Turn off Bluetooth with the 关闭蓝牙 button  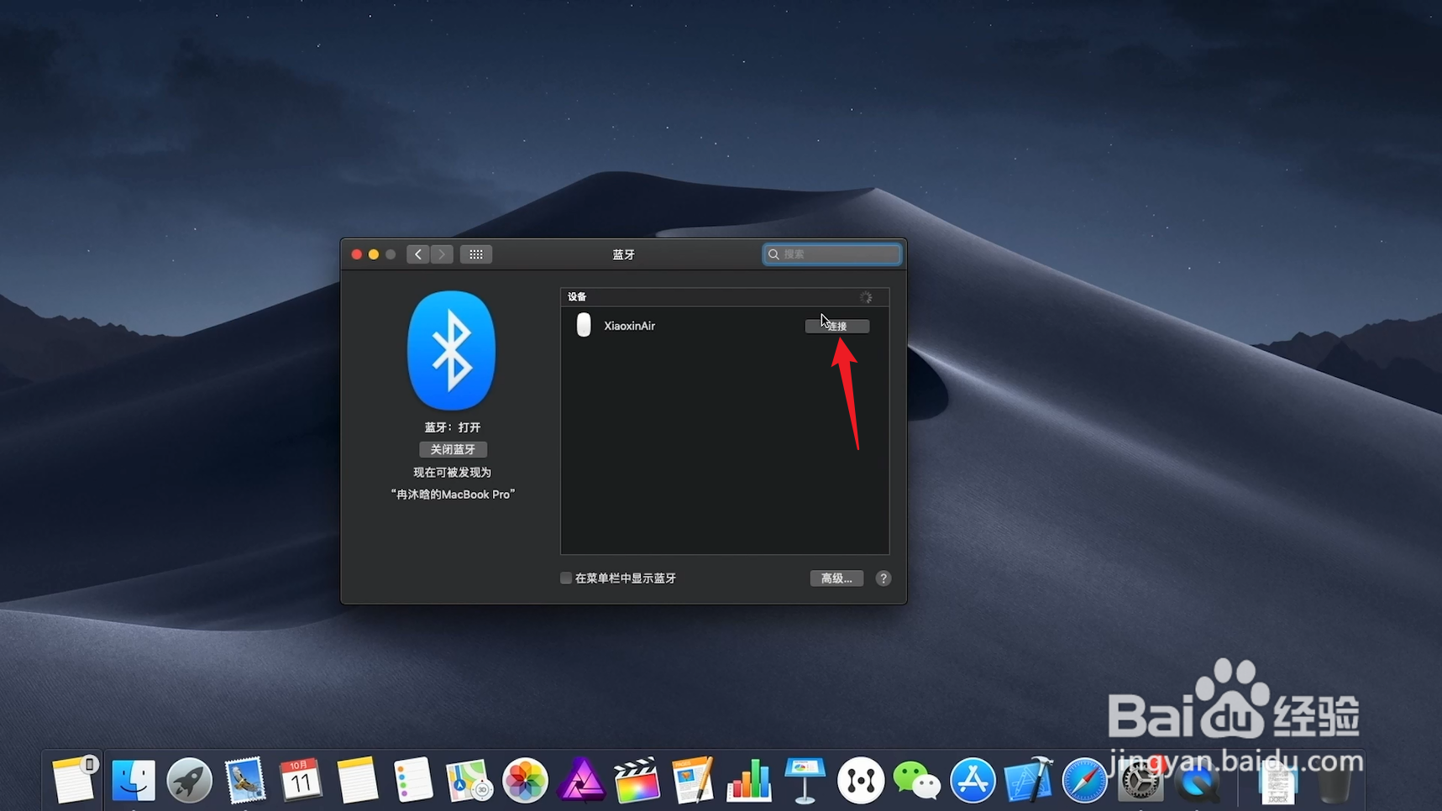point(453,449)
